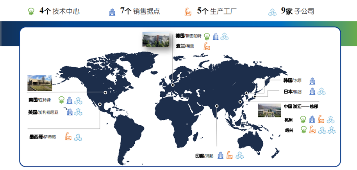Click the building icon next to 韩国/水原
This screenshot has width=357, height=170.
[x=312, y=81]
